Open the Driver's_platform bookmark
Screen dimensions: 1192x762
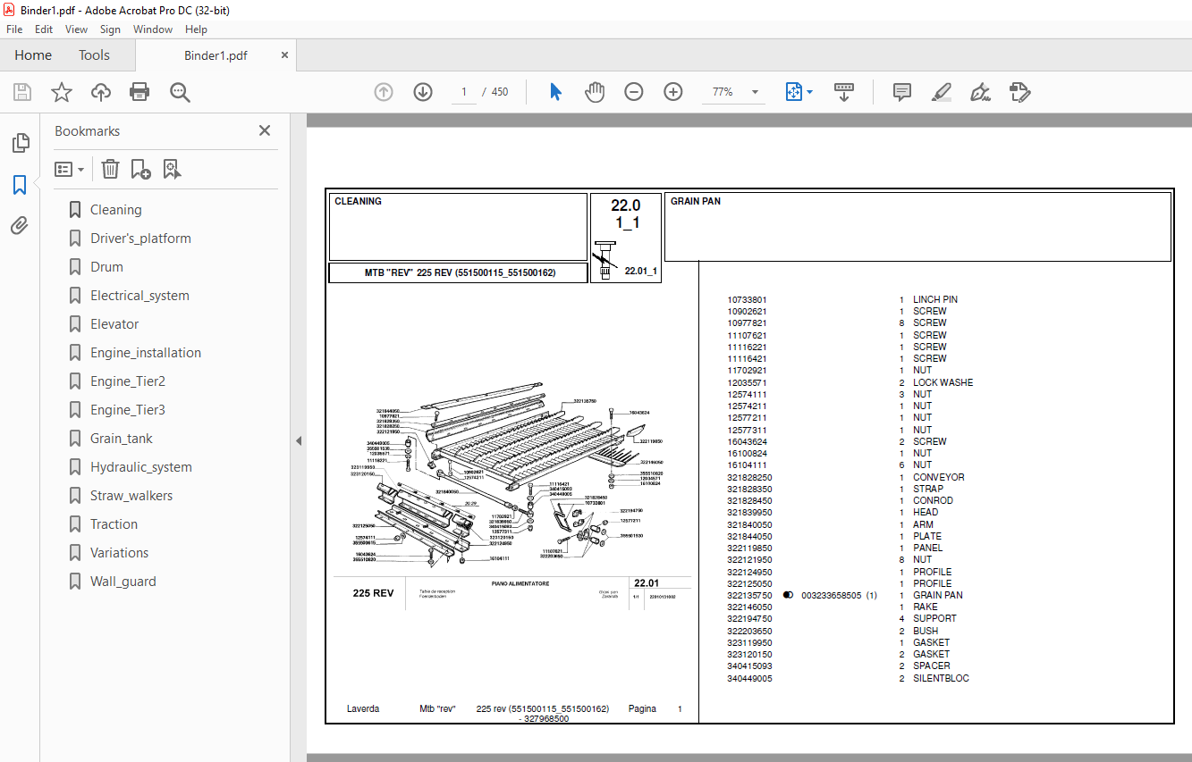[x=140, y=239]
